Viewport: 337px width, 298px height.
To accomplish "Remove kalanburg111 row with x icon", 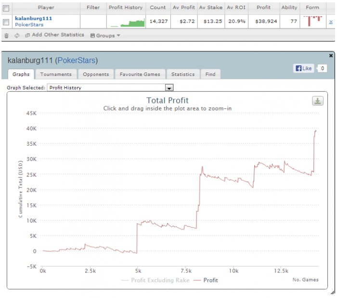I will click(331, 22).
